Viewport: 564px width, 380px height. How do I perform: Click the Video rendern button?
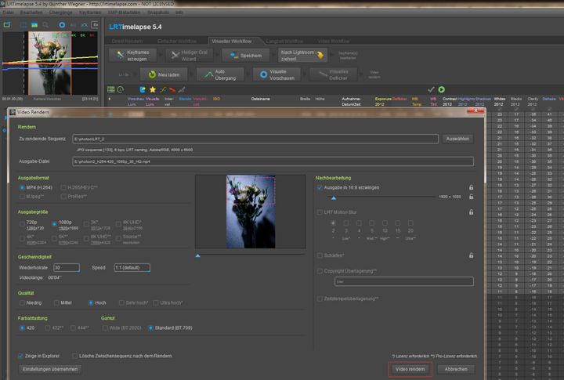pyautogui.click(x=410, y=369)
